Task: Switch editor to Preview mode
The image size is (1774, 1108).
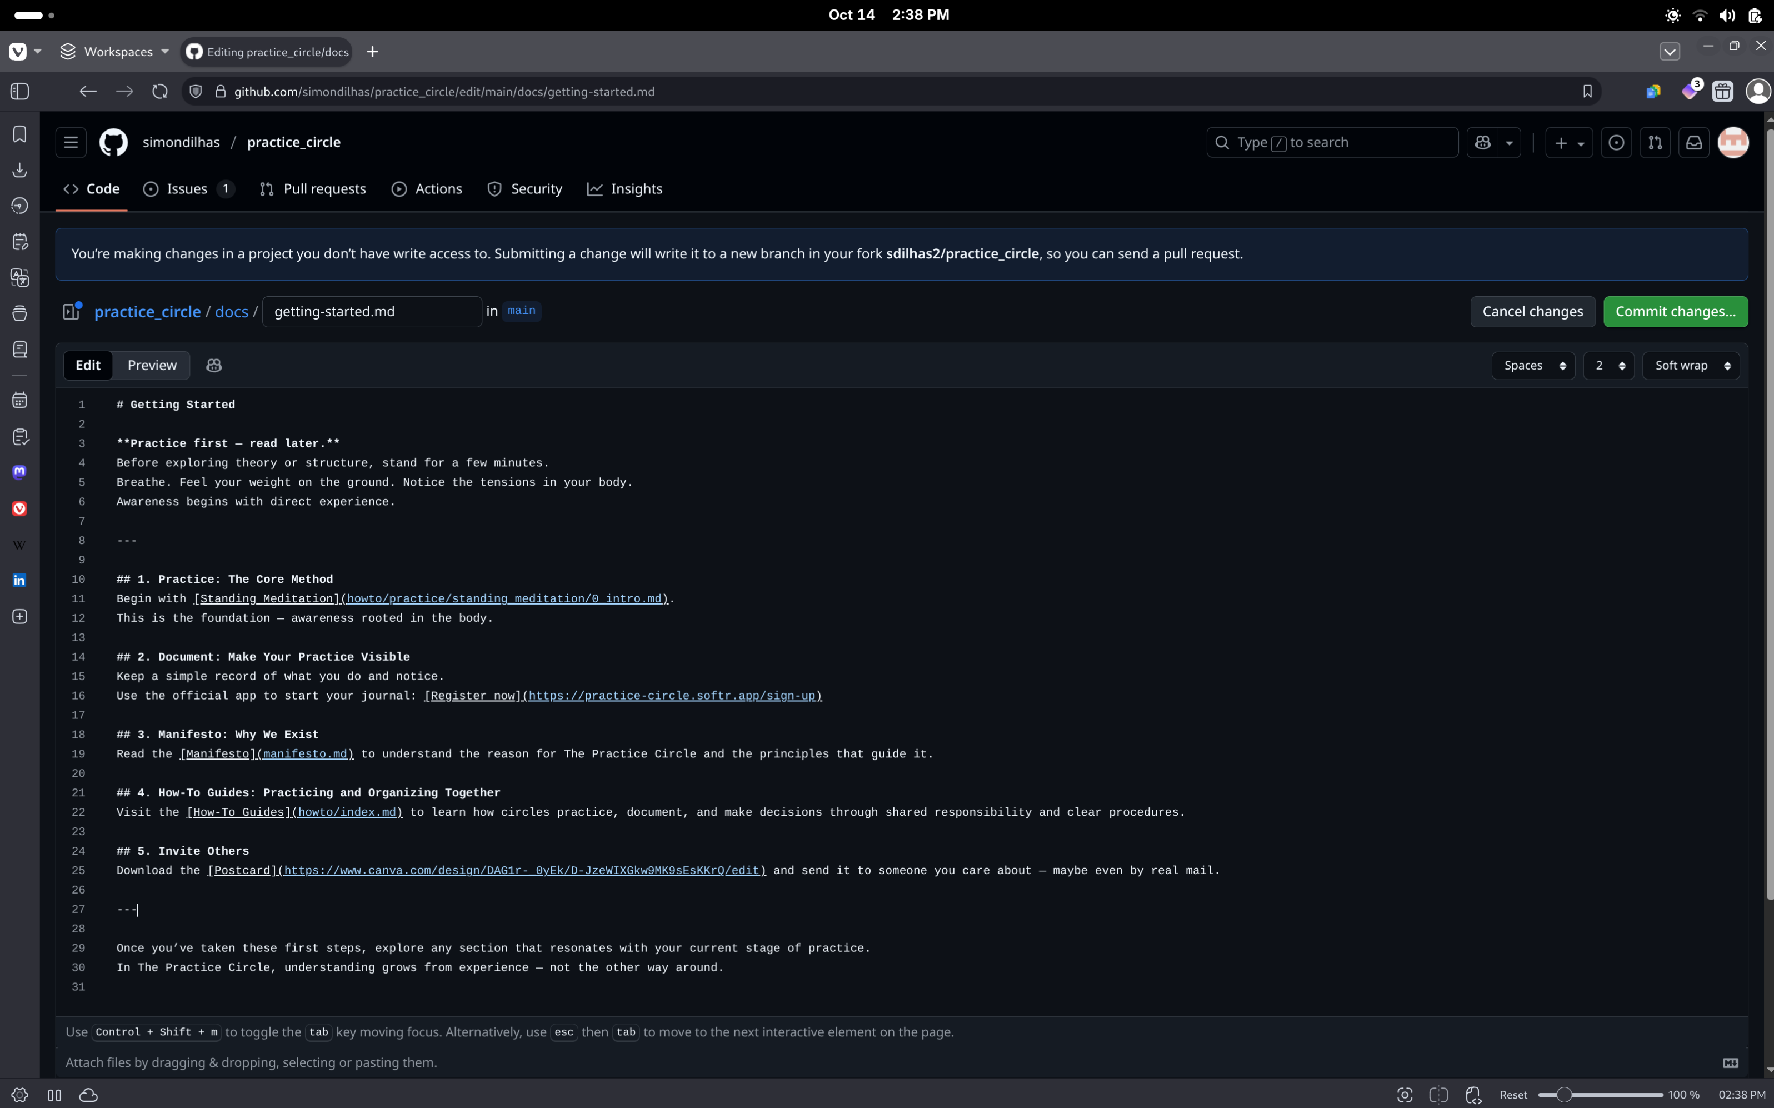Action: (152, 365)
